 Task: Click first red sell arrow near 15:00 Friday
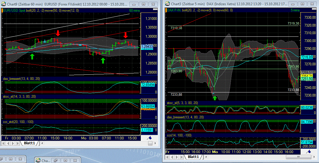coord(58,33)
